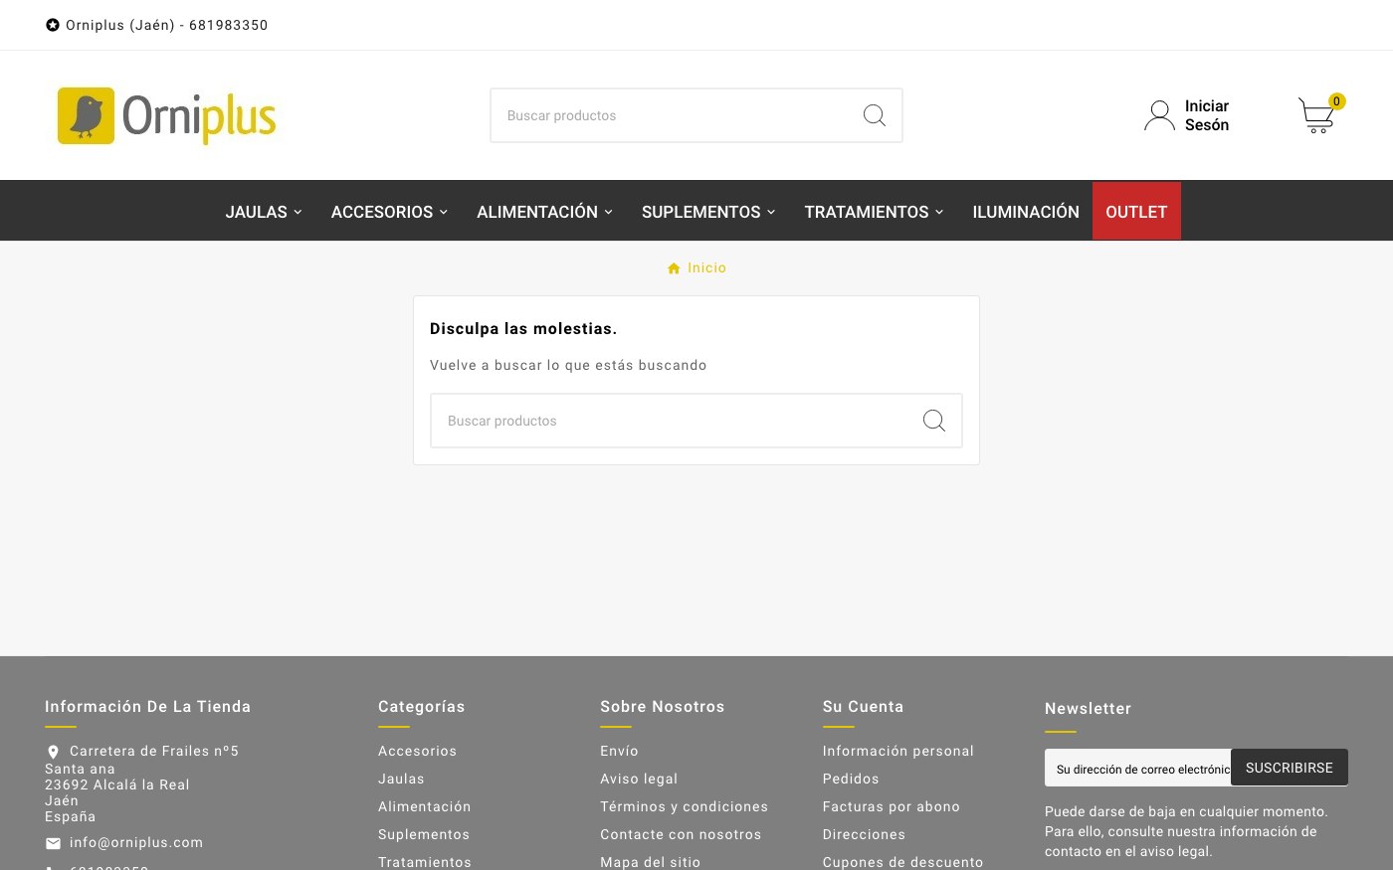
Task: Open the Contacte con nosotros link
Action: tap(681, 834)
